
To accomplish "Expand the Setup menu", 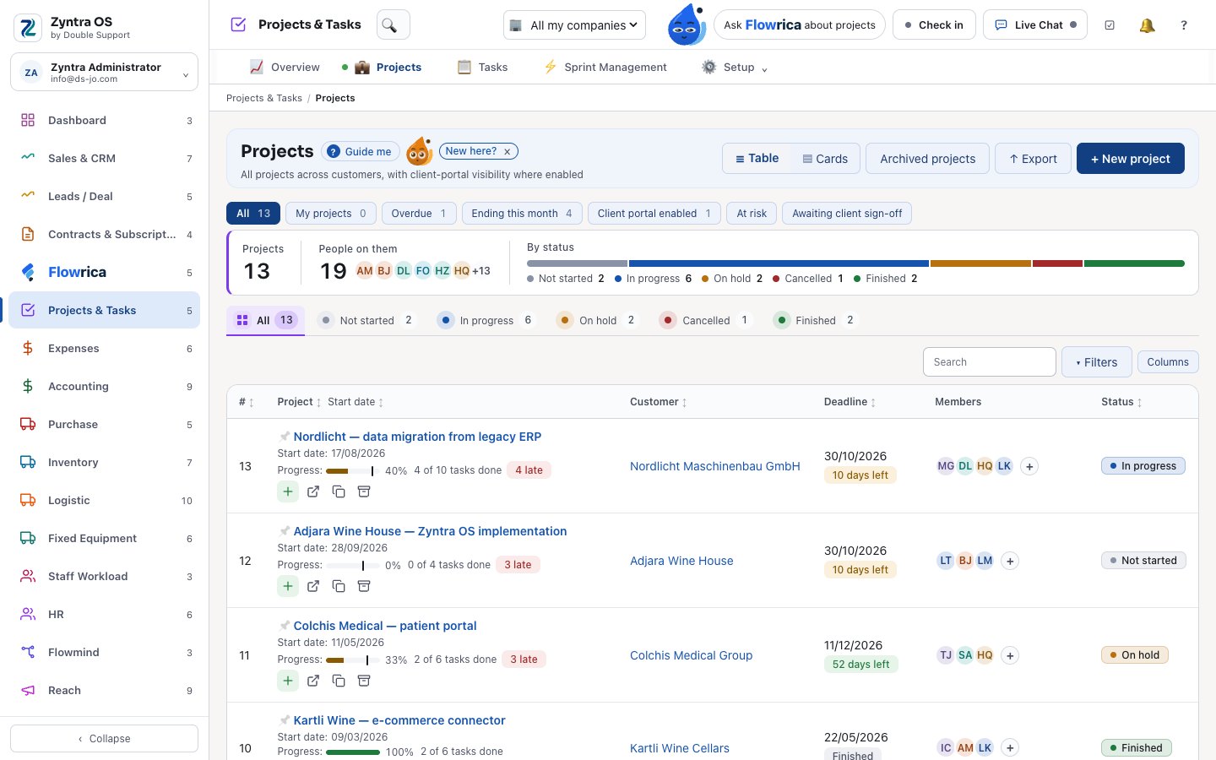I will click(735, 68).
